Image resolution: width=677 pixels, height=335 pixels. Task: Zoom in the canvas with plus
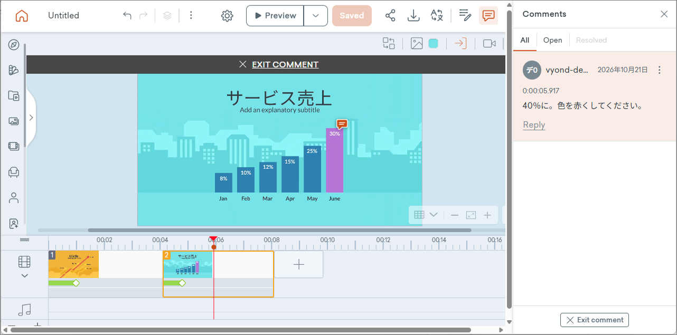487,215
